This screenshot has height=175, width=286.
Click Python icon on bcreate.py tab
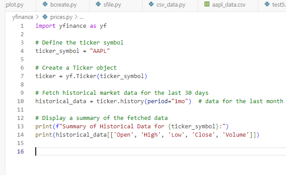(x=45, y=4)
